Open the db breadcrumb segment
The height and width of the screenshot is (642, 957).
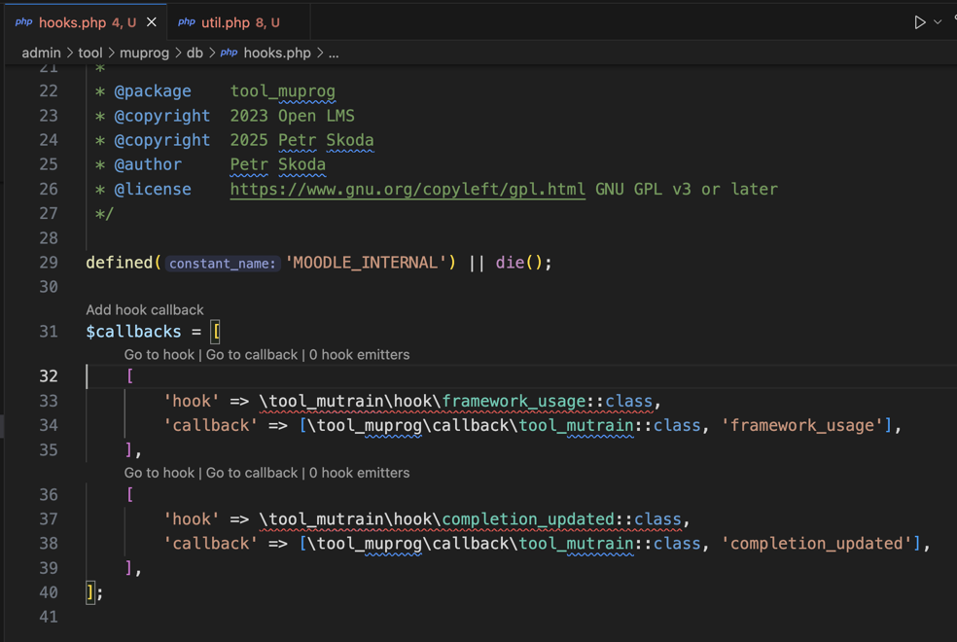pyautogui.click(x=195, y=53)
